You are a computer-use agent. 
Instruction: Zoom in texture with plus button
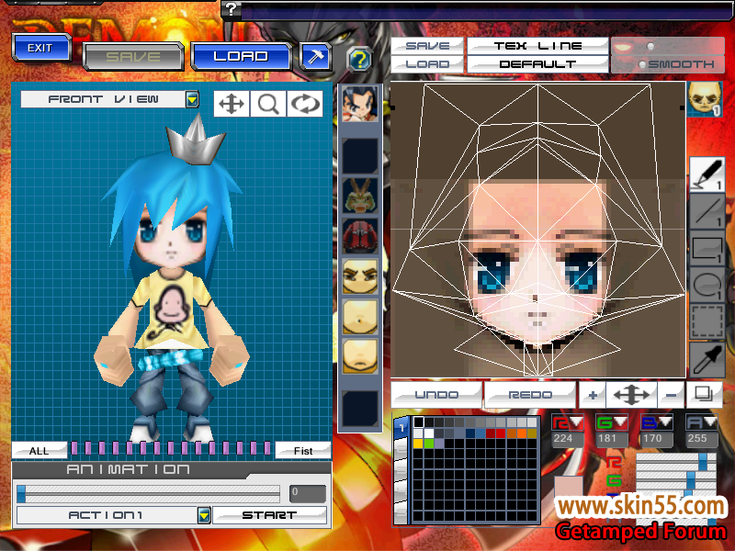(593, 395)
